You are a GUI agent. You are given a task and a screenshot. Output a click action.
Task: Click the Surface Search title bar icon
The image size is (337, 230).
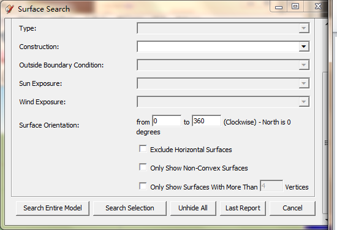9,9
